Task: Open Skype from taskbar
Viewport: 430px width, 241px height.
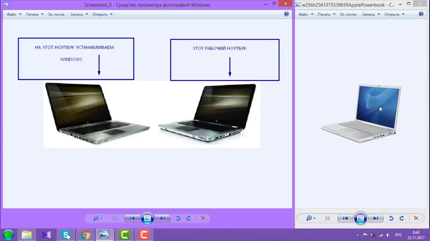Action: 66,235
